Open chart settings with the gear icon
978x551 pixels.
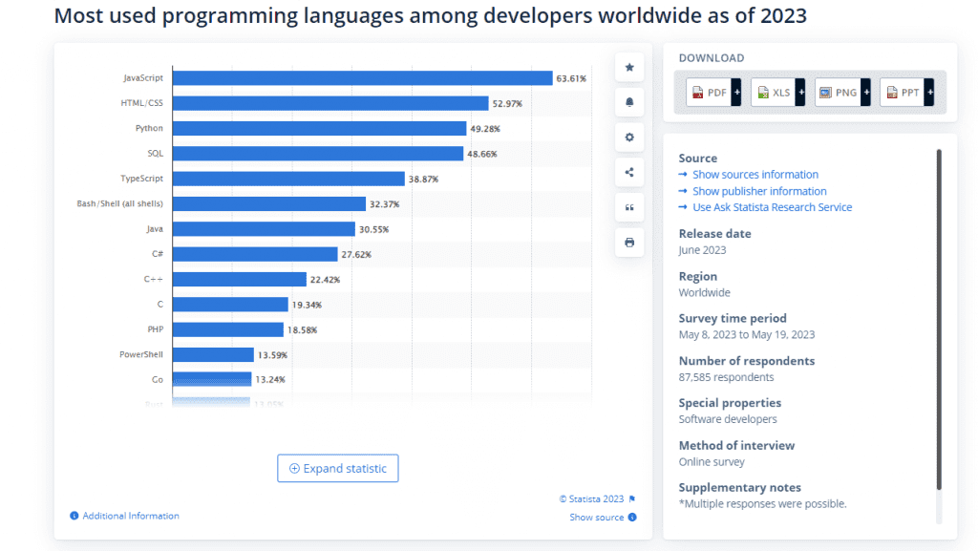pos(628,137)
